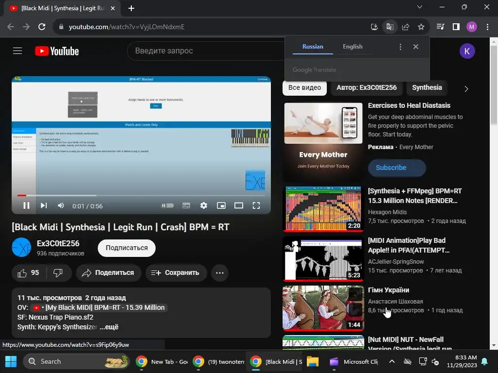
Task: Select English tab in translate popup
Action: click(353, 47)
